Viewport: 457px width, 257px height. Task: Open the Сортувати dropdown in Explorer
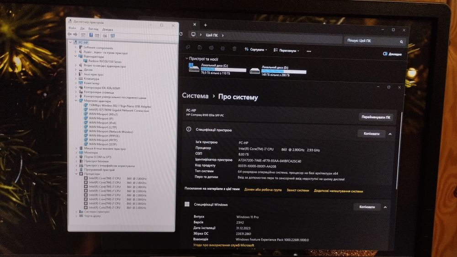coord(255,49)
